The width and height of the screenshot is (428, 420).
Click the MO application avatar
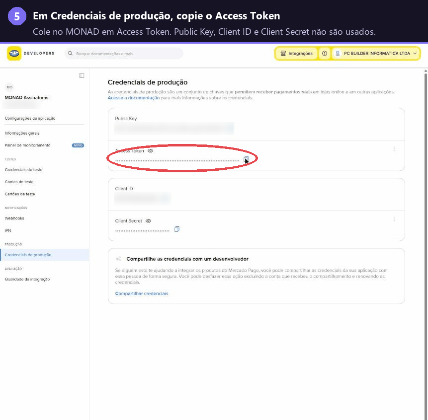pyautogui.click(x=9, y=87)
